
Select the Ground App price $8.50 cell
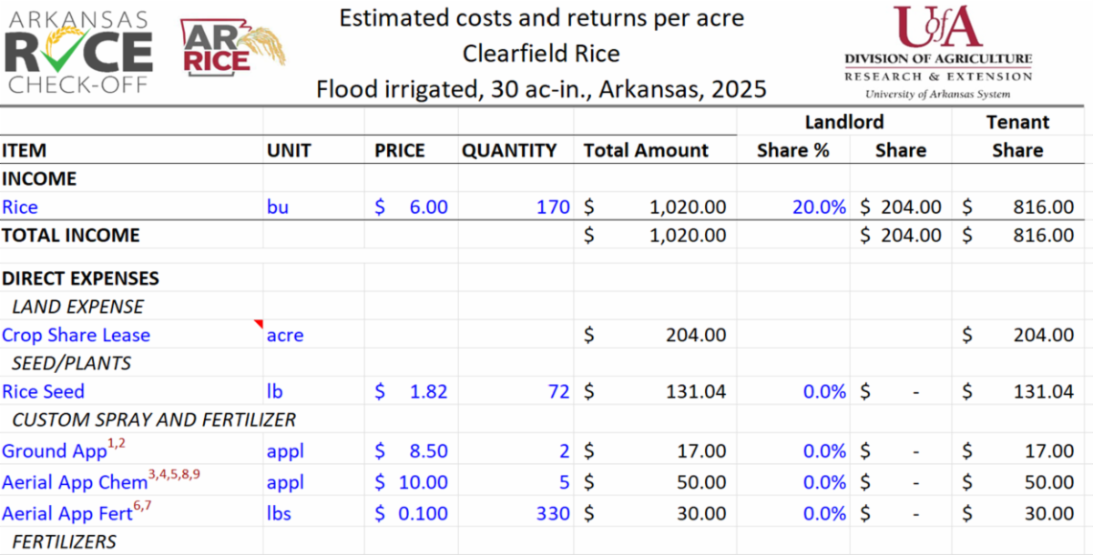[412, 451]
